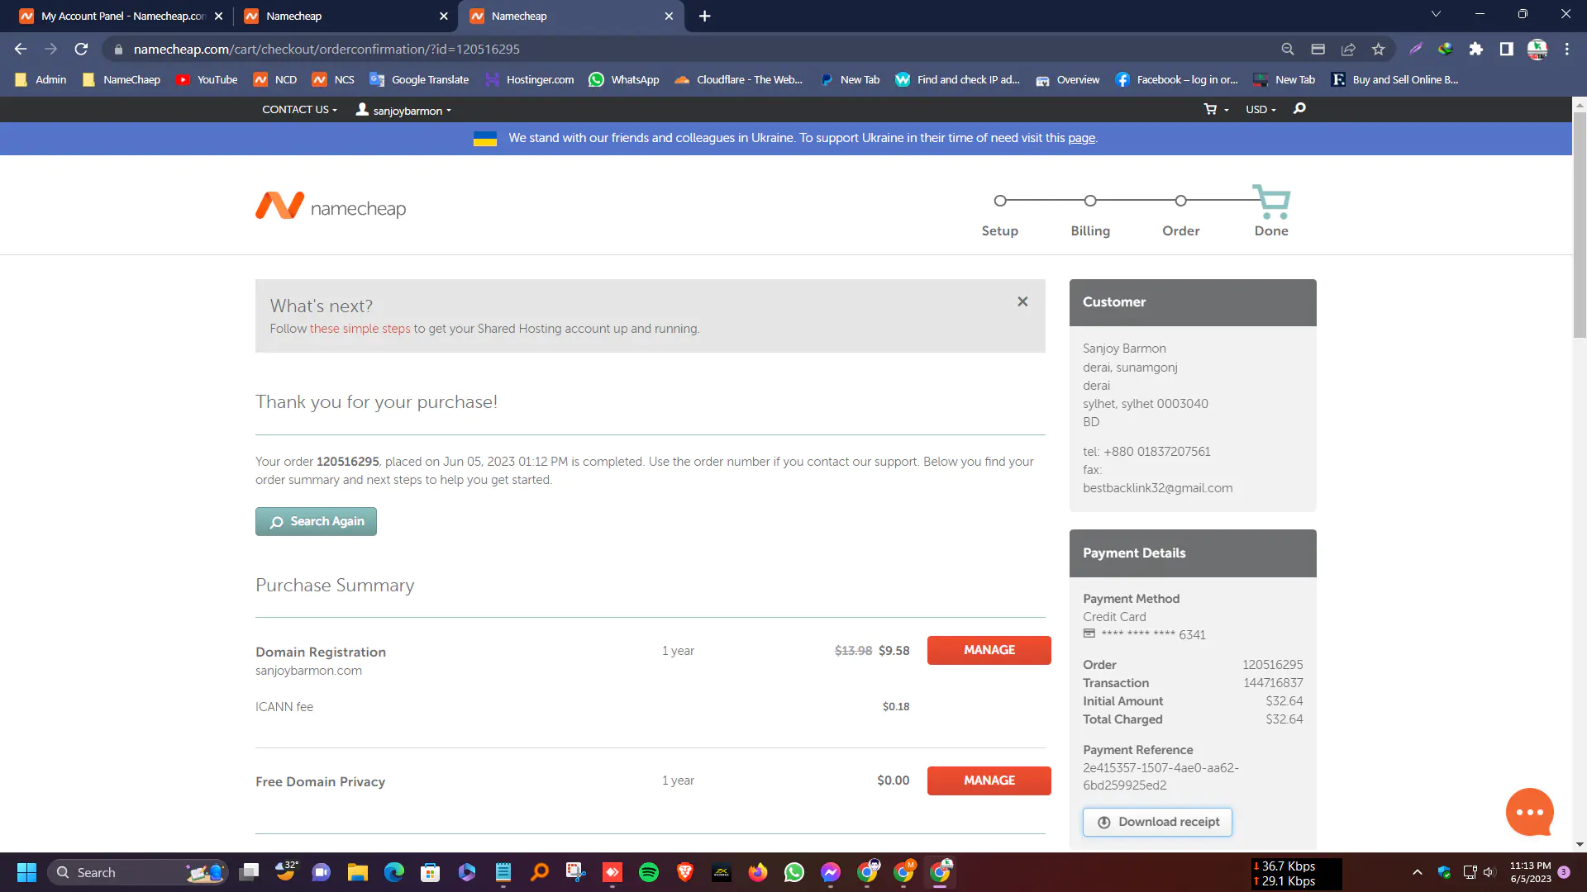The width and height of the screenshot is (1587, 892).
Task: Open the live chat bubble
Action: pos(1529,812)
